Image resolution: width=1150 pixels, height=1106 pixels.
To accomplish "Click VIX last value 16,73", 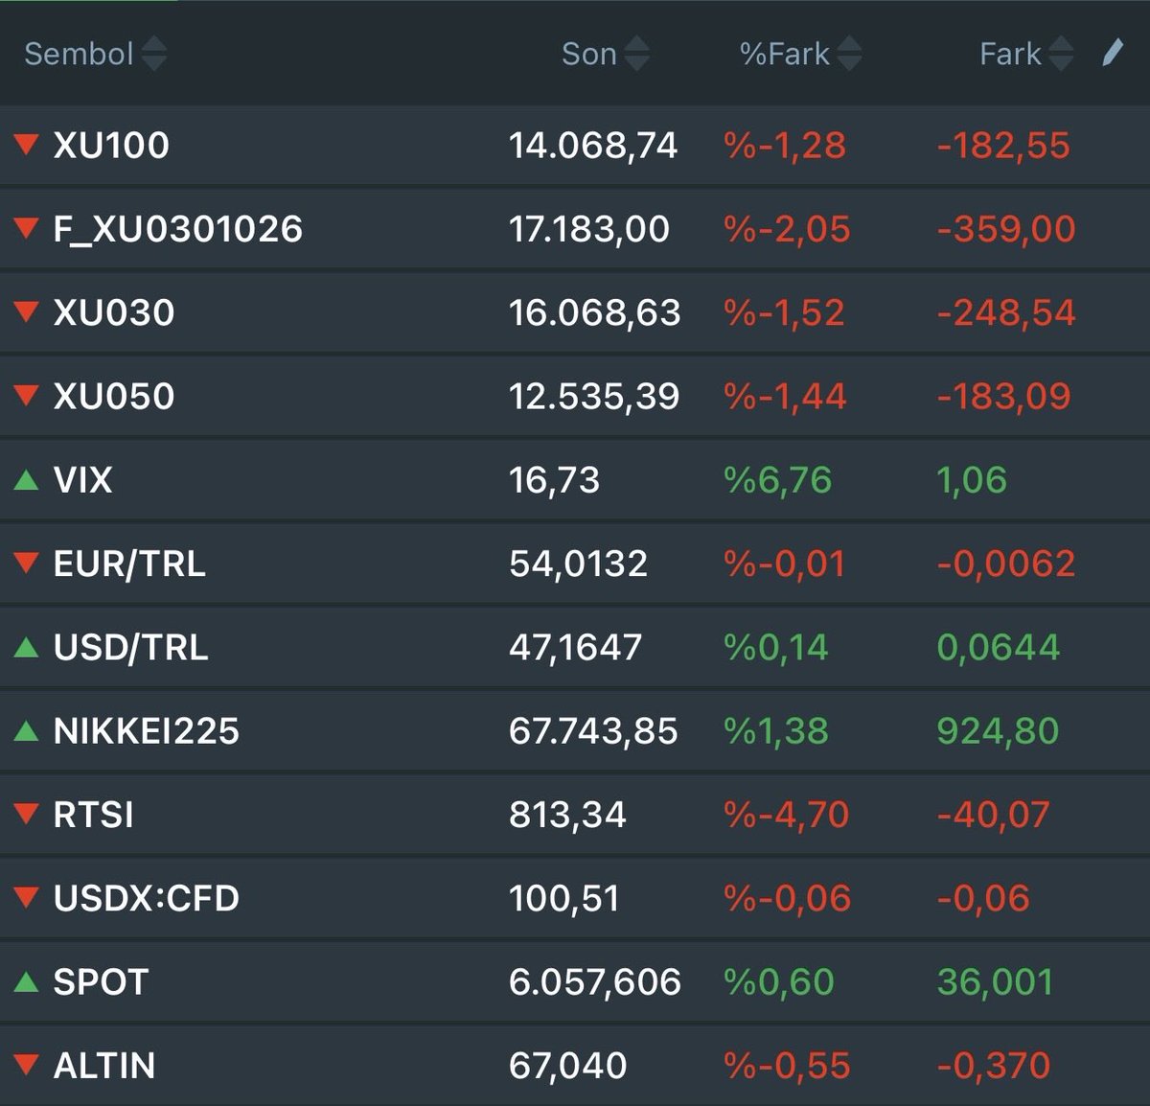I will tap(554, 479).
